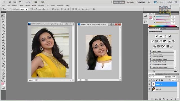Image resolution: width=180 pixels, height=101 pixels.
Task: Hide Layer 1 with its eye icon
Action: 150,84
